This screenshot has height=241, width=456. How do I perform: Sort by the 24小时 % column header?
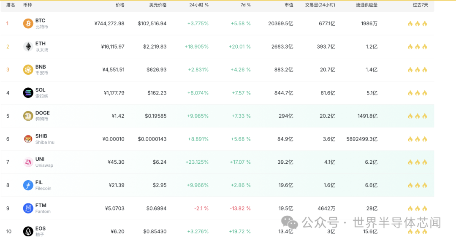[x=199, y=5]
